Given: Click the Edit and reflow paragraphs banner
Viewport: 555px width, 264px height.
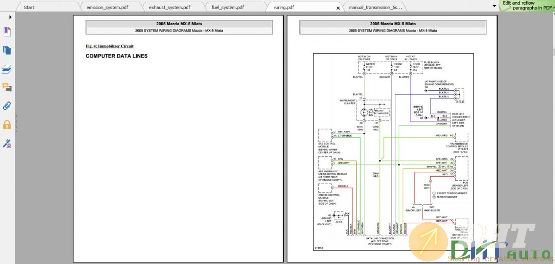Looking at the screenshot, I should pyautogui.click(x=527, y=5).
